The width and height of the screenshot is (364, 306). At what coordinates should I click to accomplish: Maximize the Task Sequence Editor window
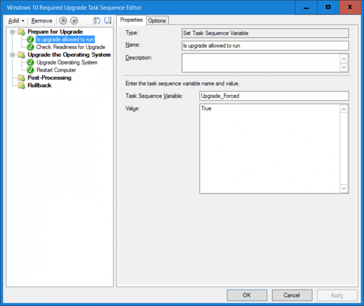(x=328, y=7)
